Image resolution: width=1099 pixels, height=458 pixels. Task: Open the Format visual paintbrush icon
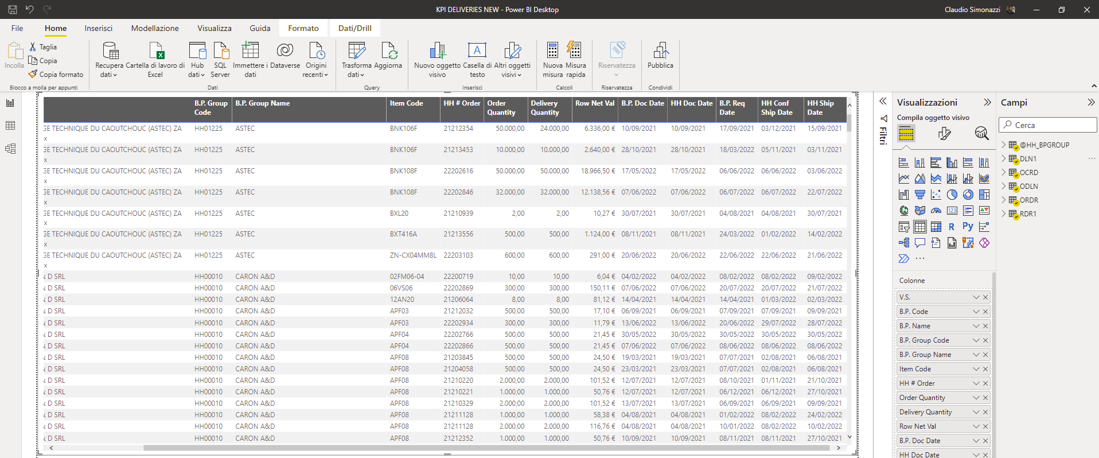pyautogui.click(x=944, y=134)
